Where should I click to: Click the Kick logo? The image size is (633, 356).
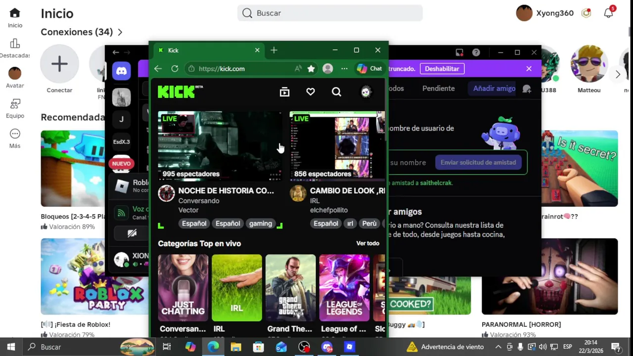(x=180, y=91)
